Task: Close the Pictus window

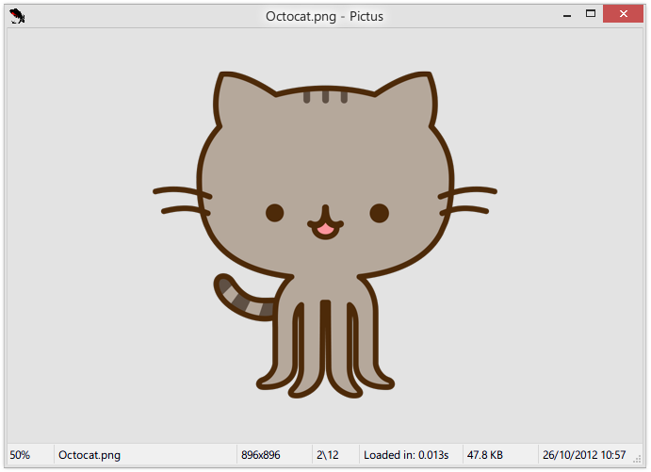Action: click(x=623, y=14)
